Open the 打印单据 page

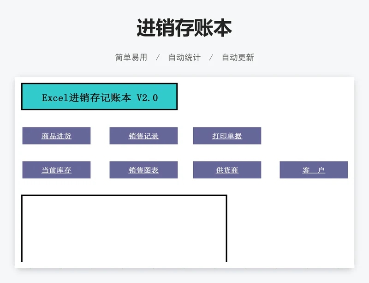[x=227, y=136]
